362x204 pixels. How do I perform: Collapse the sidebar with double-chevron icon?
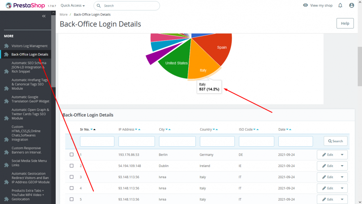[x=44, y=16]
